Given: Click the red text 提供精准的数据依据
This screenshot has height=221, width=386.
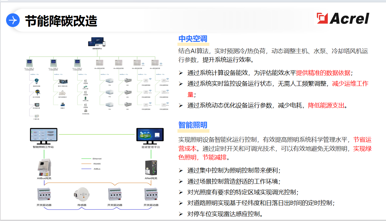Looking at the screenshot, I should click(323, 73).
